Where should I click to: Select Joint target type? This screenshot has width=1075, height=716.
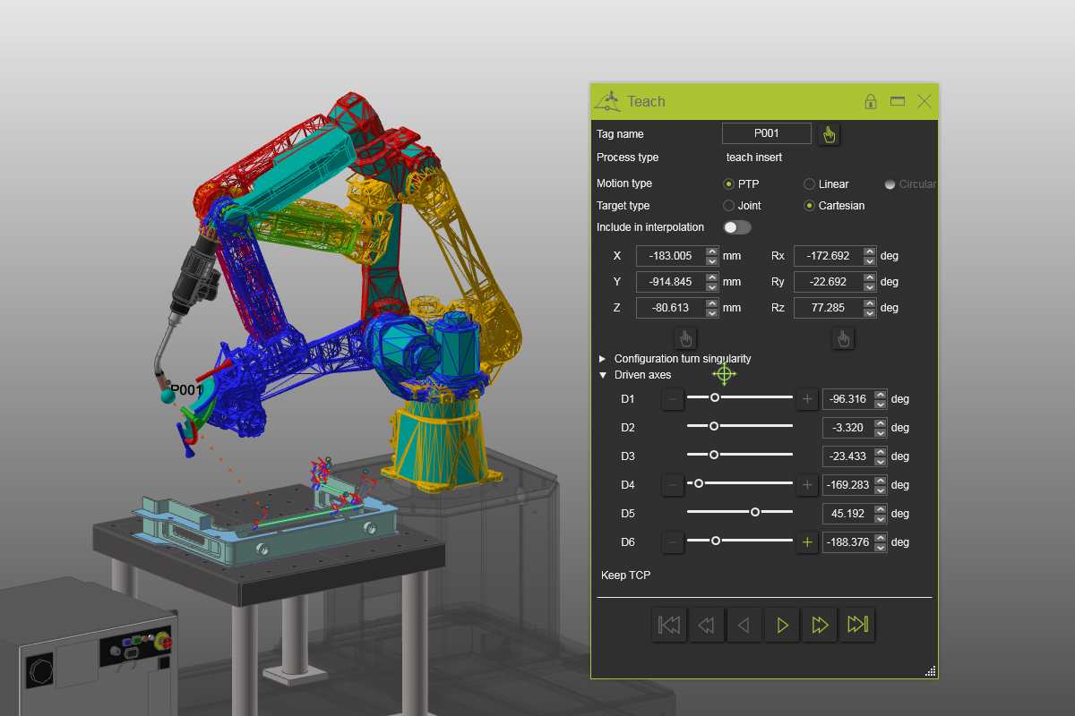pyautogui.click(x=728, y=206)
